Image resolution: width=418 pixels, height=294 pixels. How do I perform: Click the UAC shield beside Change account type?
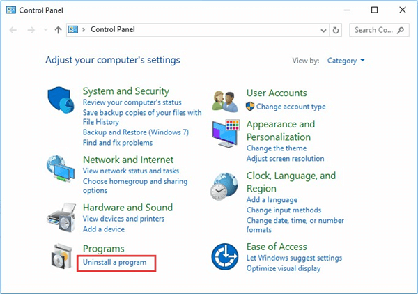[250, 107]
